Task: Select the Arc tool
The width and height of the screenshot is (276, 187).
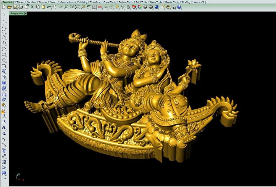Action: (x=4, y=49)
